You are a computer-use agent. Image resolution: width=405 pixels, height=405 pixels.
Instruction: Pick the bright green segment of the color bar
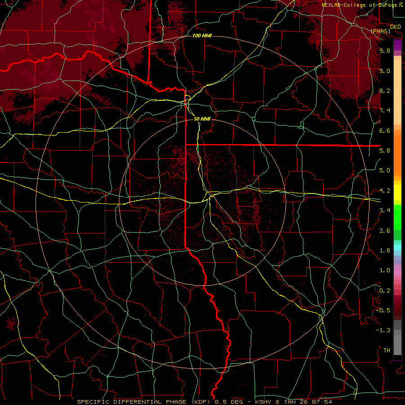[x=397, y=218]
